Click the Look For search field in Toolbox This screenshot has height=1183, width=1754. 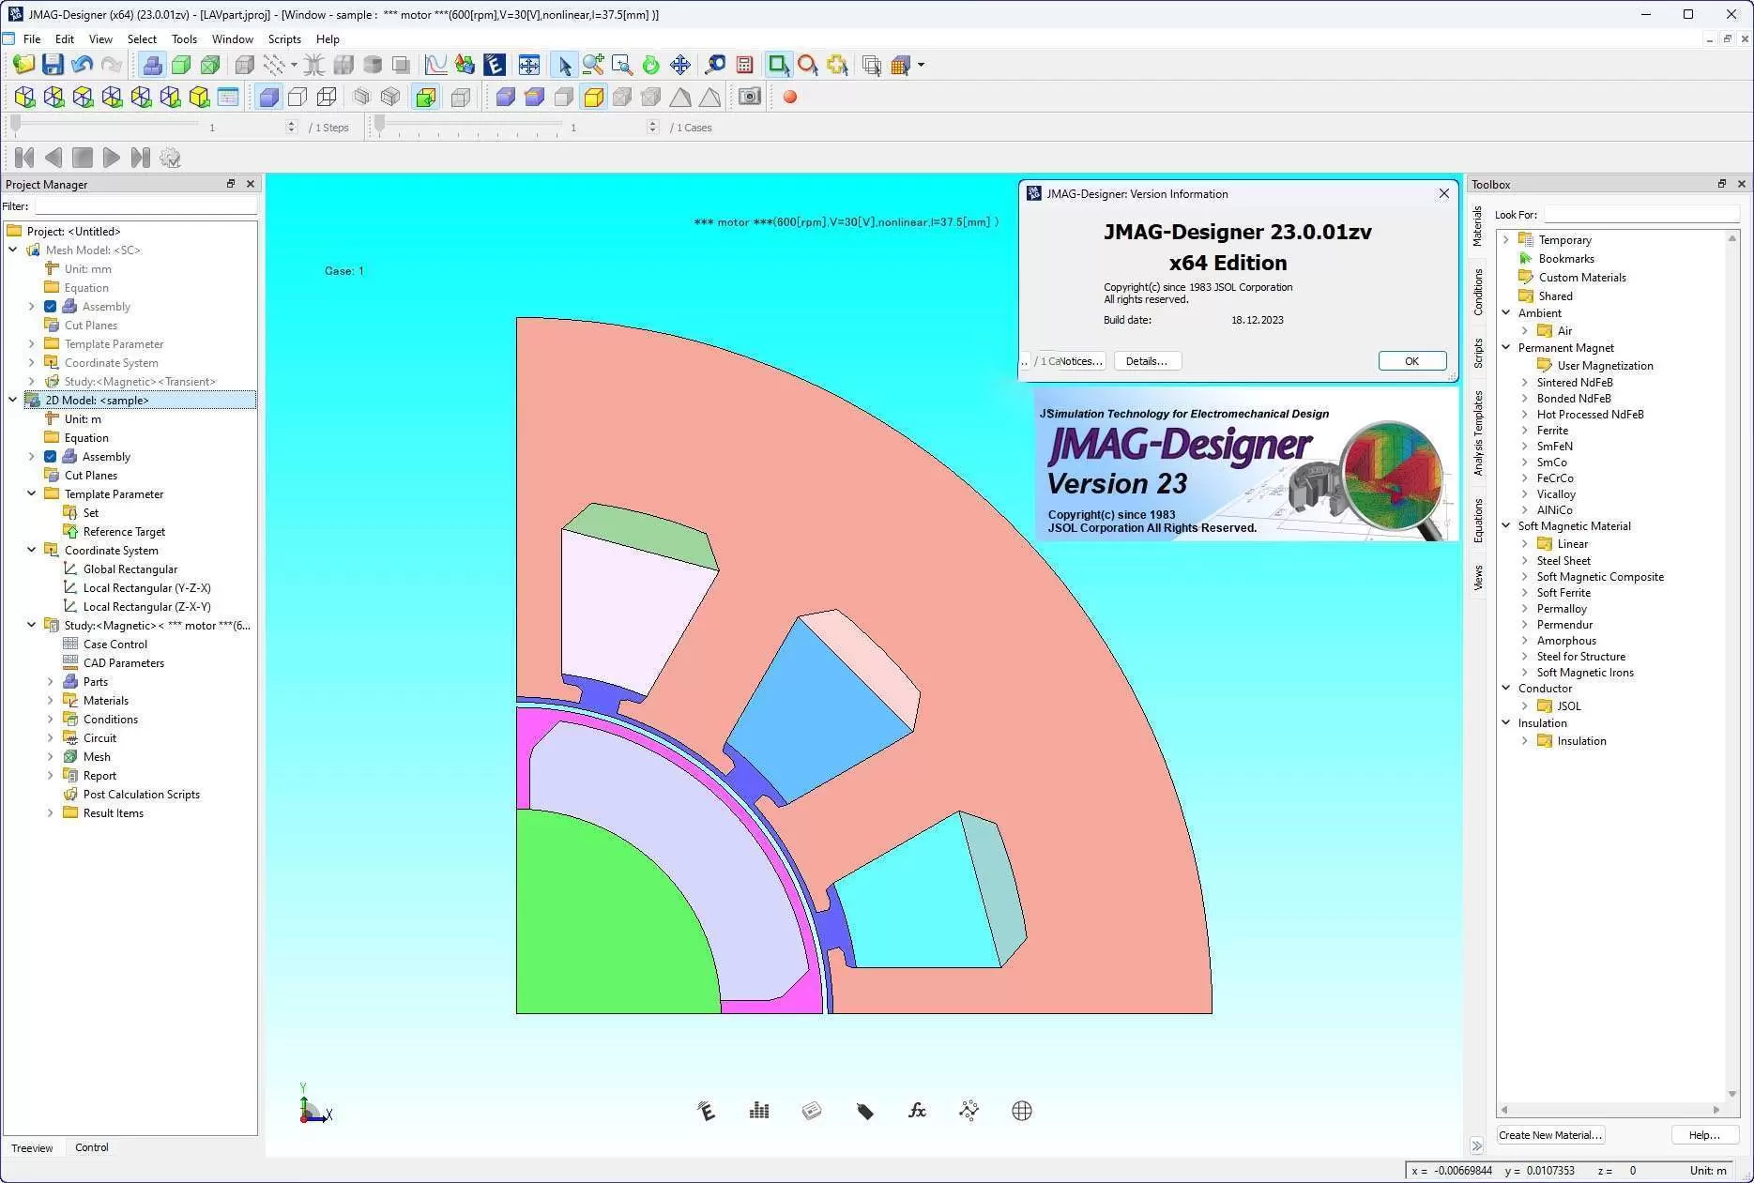coord(1640,215)
